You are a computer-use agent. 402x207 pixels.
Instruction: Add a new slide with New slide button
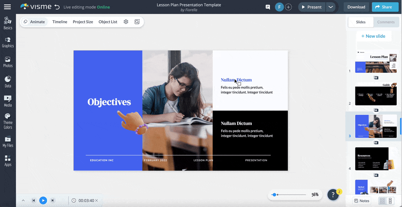tap(374, 36)
